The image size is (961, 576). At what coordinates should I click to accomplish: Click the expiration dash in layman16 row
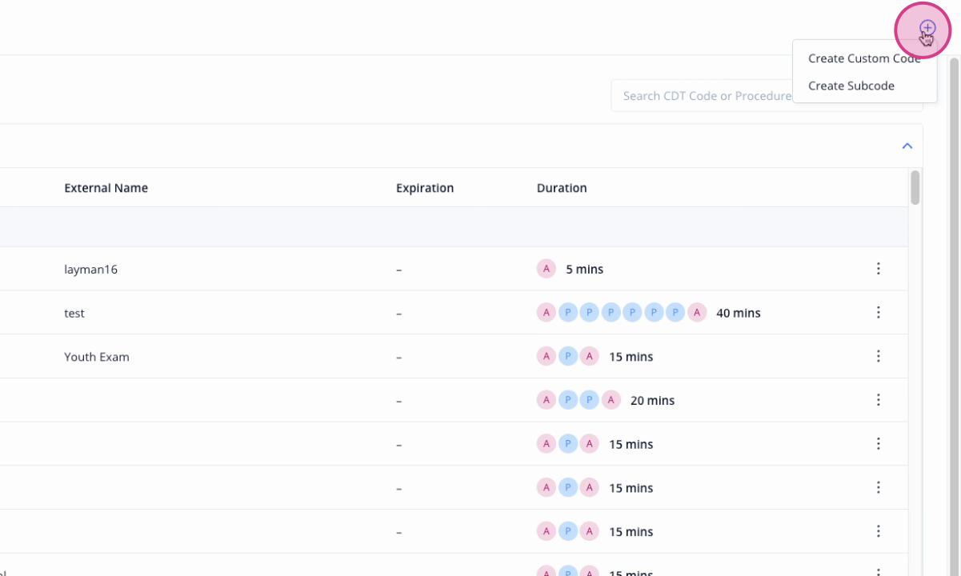[x=398, y=270]
